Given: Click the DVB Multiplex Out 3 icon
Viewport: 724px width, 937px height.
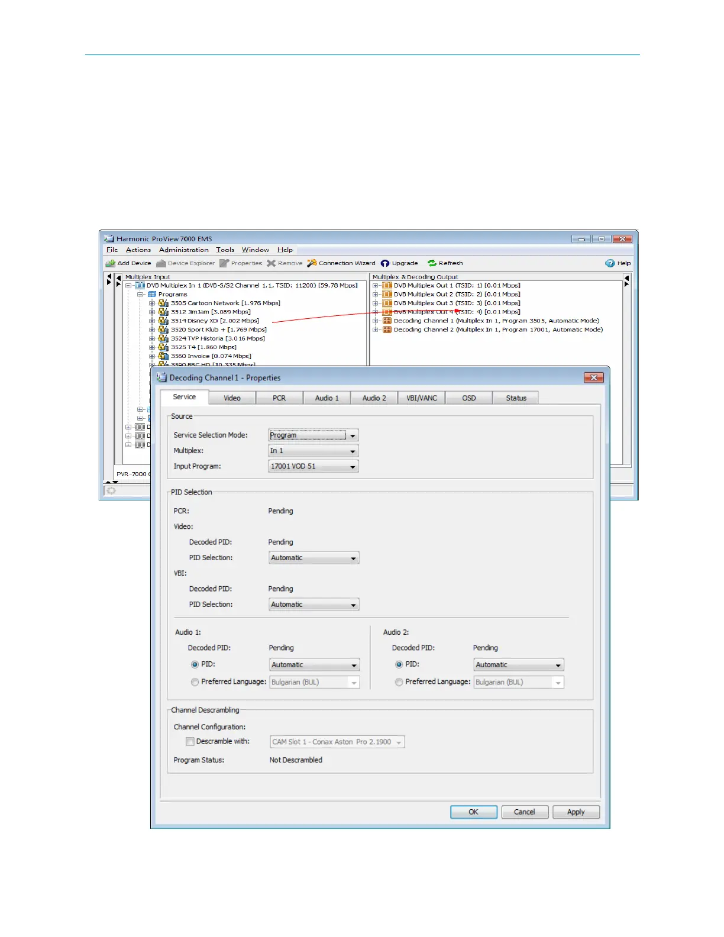Looking at the screenshot, I should pos(387,303).
